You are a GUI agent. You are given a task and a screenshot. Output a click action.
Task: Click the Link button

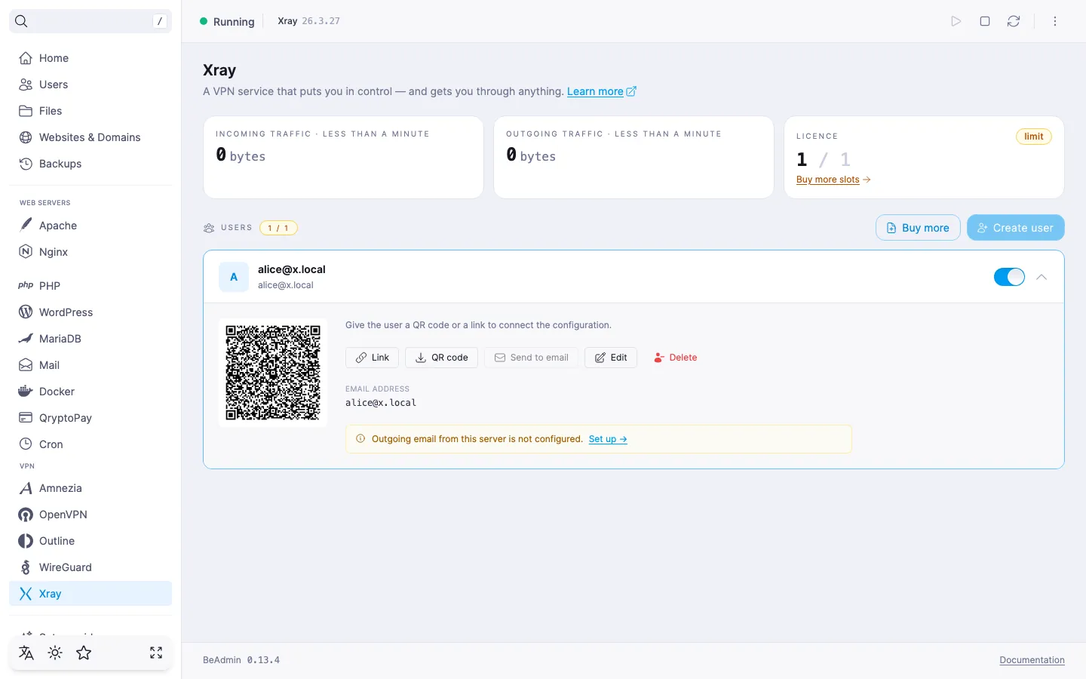tap(373, 358)
